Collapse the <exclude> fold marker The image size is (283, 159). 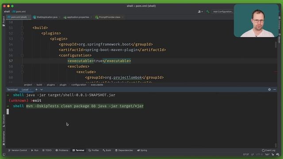coord(22,72)
